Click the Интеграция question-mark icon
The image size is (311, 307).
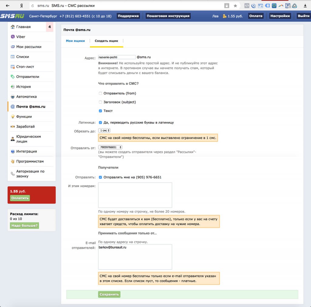[x=13, y=151]
